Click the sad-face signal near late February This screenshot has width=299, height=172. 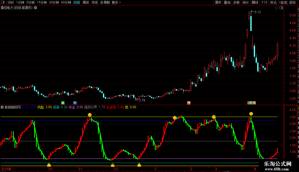pos(214,117)
